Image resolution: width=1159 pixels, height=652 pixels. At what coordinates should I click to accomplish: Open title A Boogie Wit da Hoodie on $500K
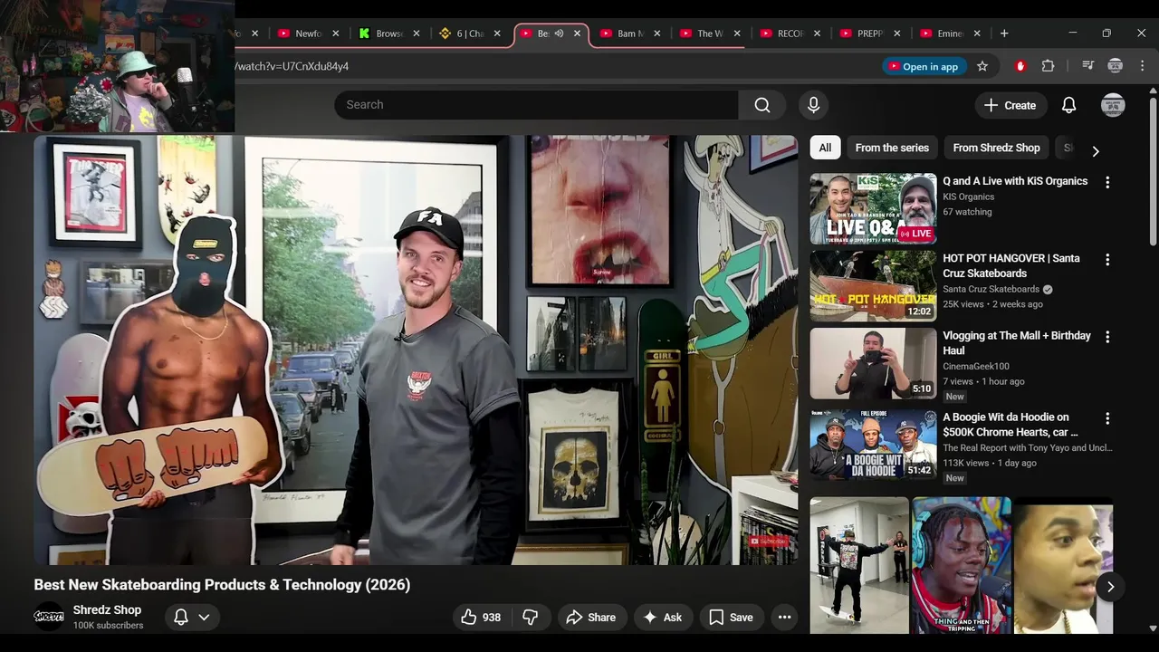[1010, 425]
